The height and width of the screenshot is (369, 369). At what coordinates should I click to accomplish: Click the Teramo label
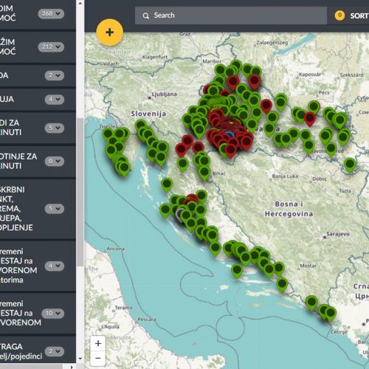(x=124, y=308)
